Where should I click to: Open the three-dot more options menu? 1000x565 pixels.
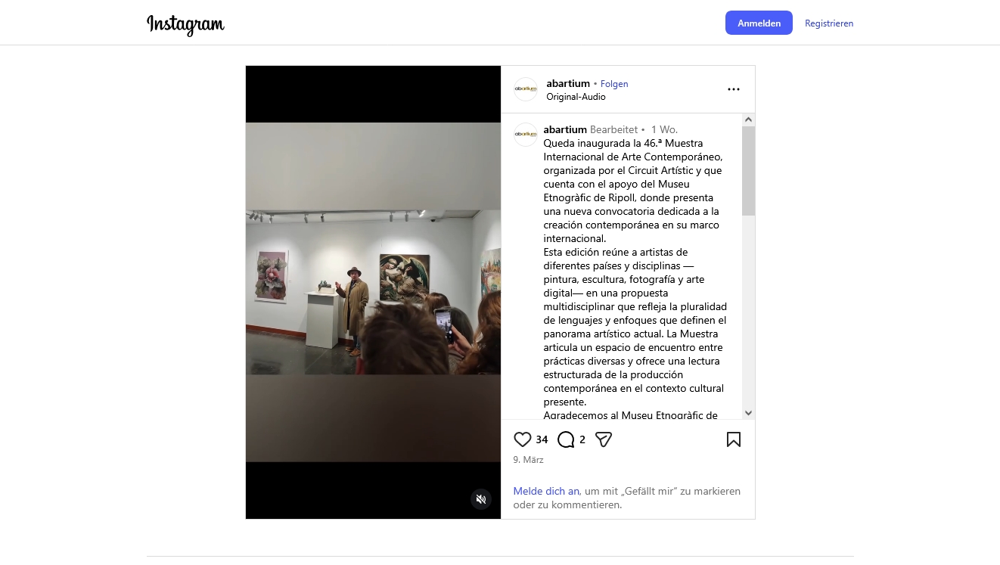(x=734, y=89)
